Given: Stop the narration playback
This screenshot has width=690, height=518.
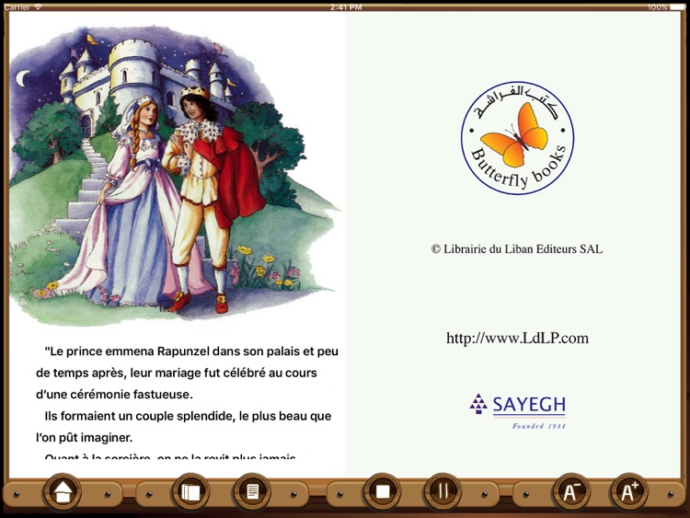Looking at the screenshot, I should coord(382,491).
